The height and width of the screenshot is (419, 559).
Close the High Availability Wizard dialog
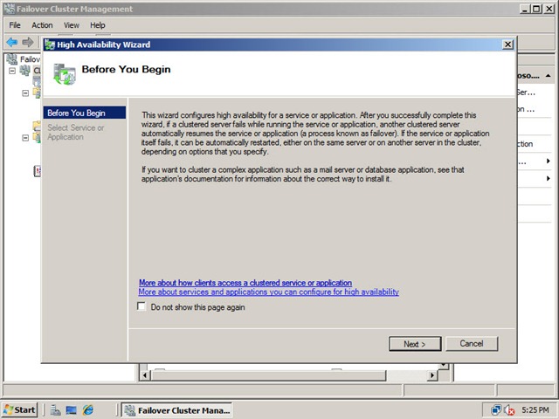(507, 45)
